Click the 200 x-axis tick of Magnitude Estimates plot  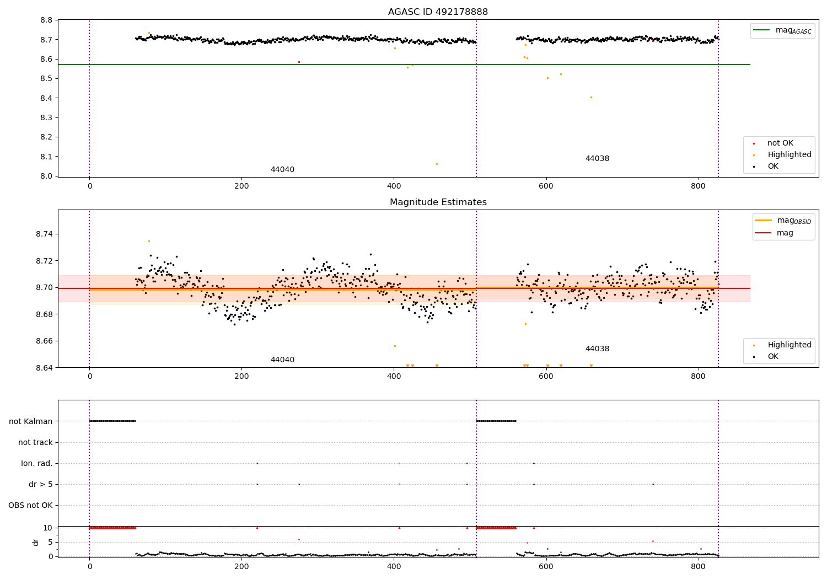click(x=241, y=376)
